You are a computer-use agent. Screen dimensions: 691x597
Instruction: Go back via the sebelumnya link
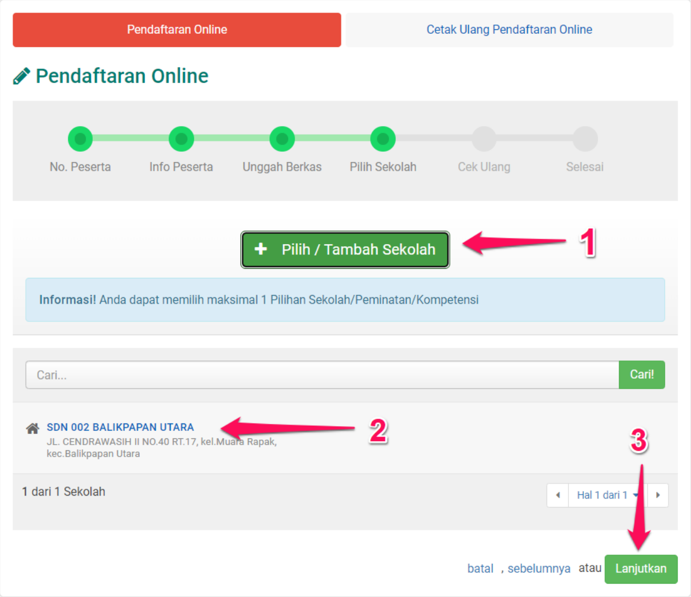tap(539, 569)
